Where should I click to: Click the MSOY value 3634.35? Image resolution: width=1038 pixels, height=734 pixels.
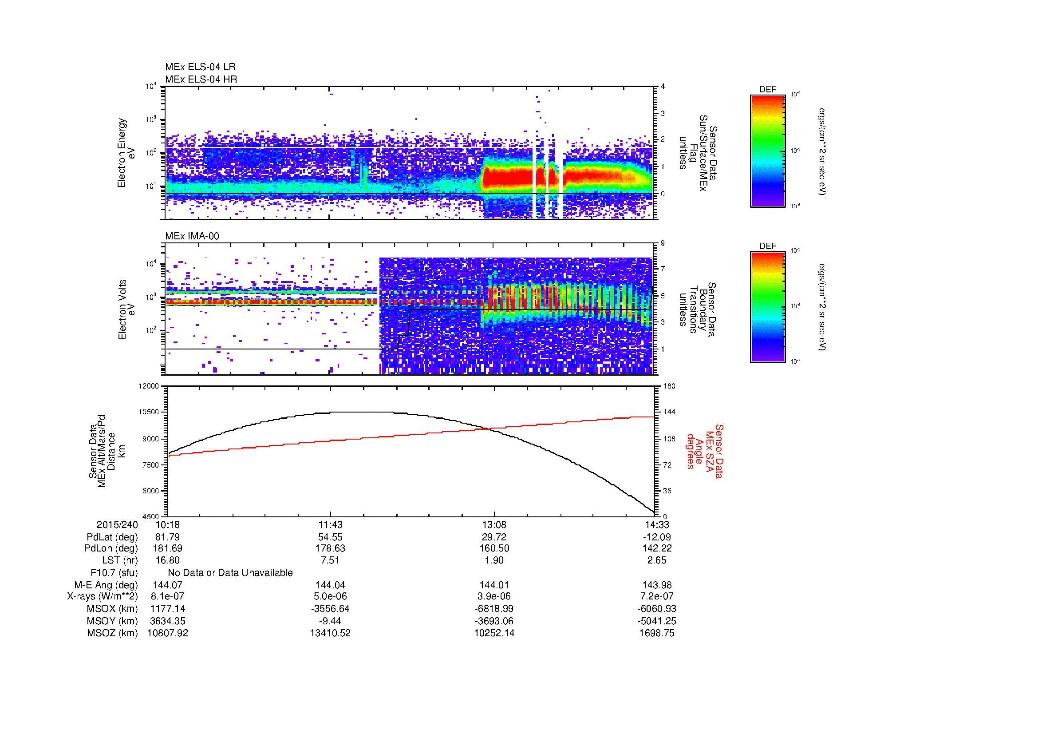(167, 621)
